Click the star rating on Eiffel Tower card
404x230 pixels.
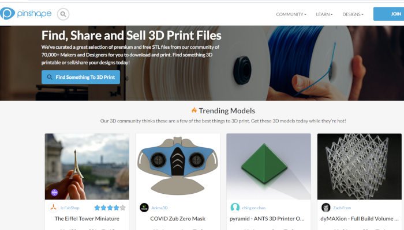point(110,208)
